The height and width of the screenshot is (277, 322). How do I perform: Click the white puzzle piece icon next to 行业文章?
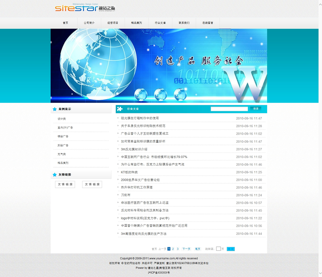pyautogui.click(x=120, y=109)
